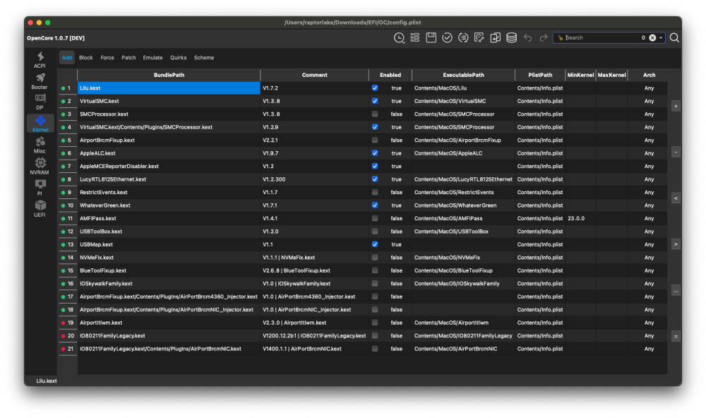Click the ellipsis browse button

(676, 290)
